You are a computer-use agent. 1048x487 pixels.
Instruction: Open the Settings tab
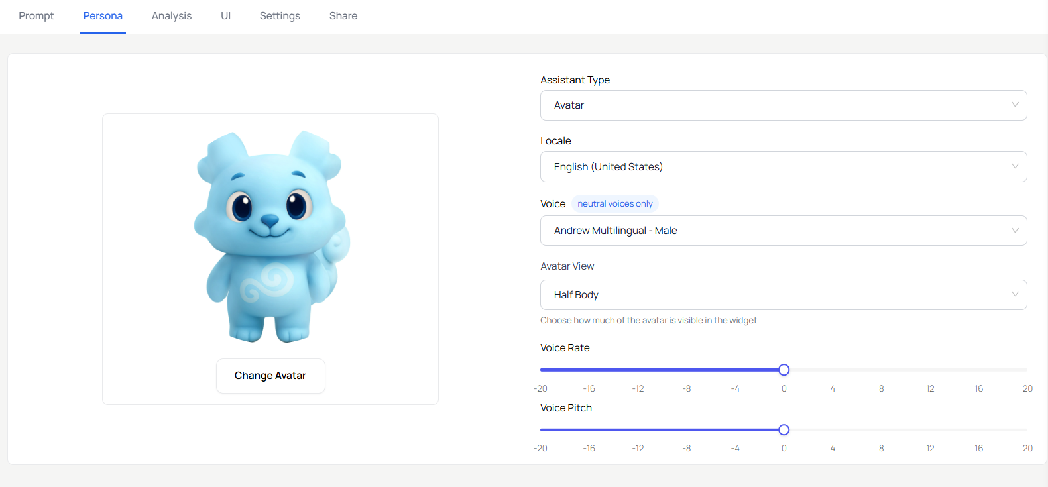[280, 16]
